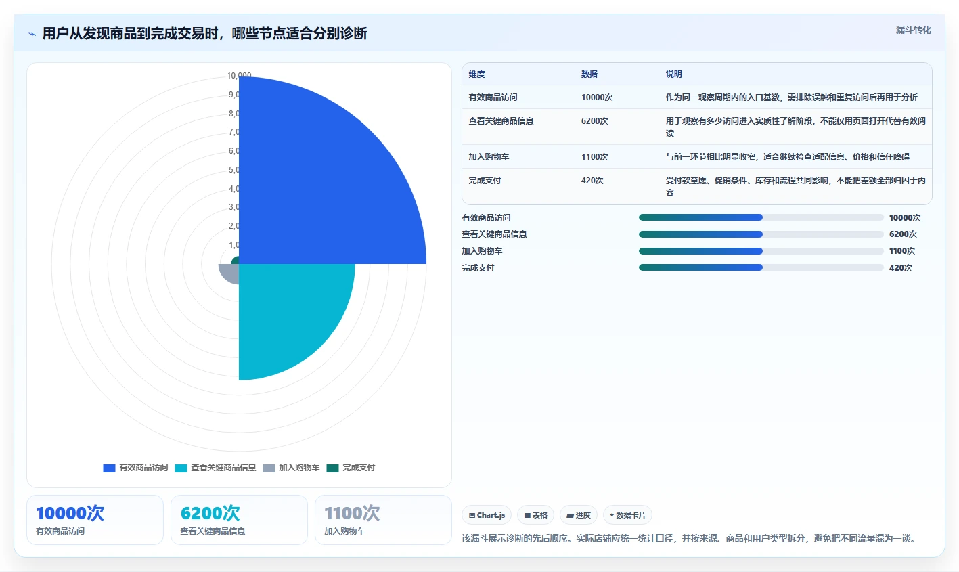Click the 10000次 value beside the progress bar

[x=905, y=218]
